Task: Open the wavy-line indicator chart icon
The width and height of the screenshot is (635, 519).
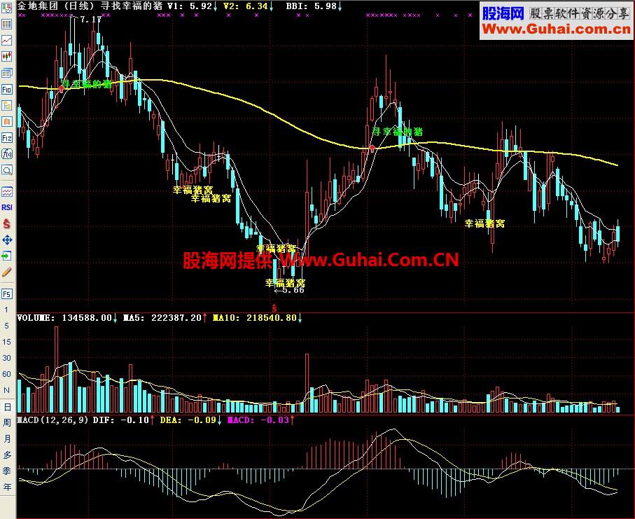Action: click(6, 191)
